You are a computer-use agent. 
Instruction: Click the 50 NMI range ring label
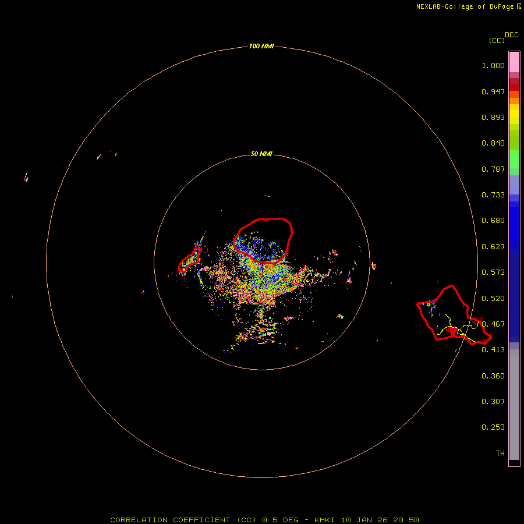click(x=261, y=154)
